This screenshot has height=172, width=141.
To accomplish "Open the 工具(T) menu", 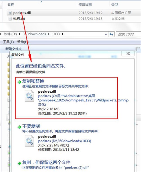I will click(8, 42).
